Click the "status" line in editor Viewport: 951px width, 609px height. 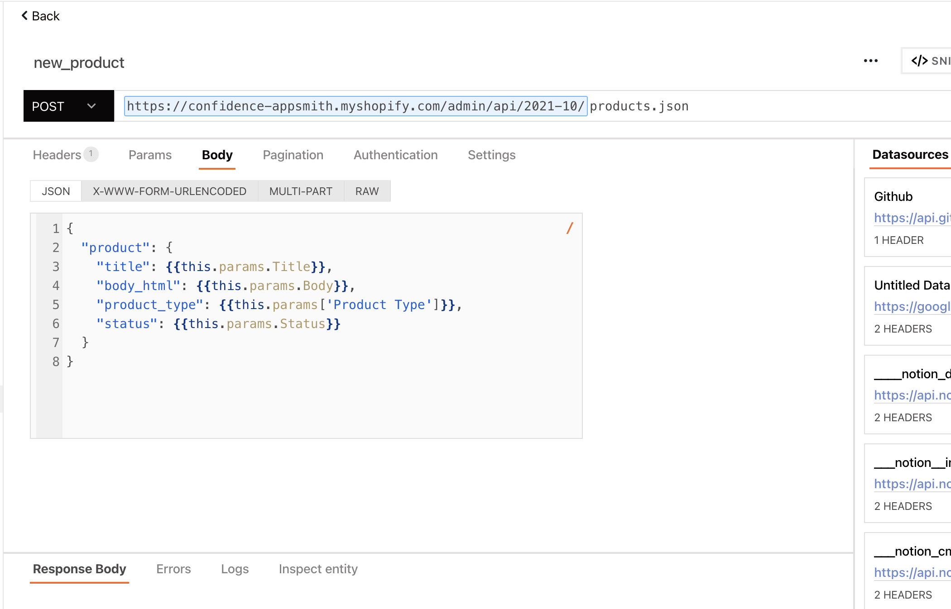click(x=218, y=324)
